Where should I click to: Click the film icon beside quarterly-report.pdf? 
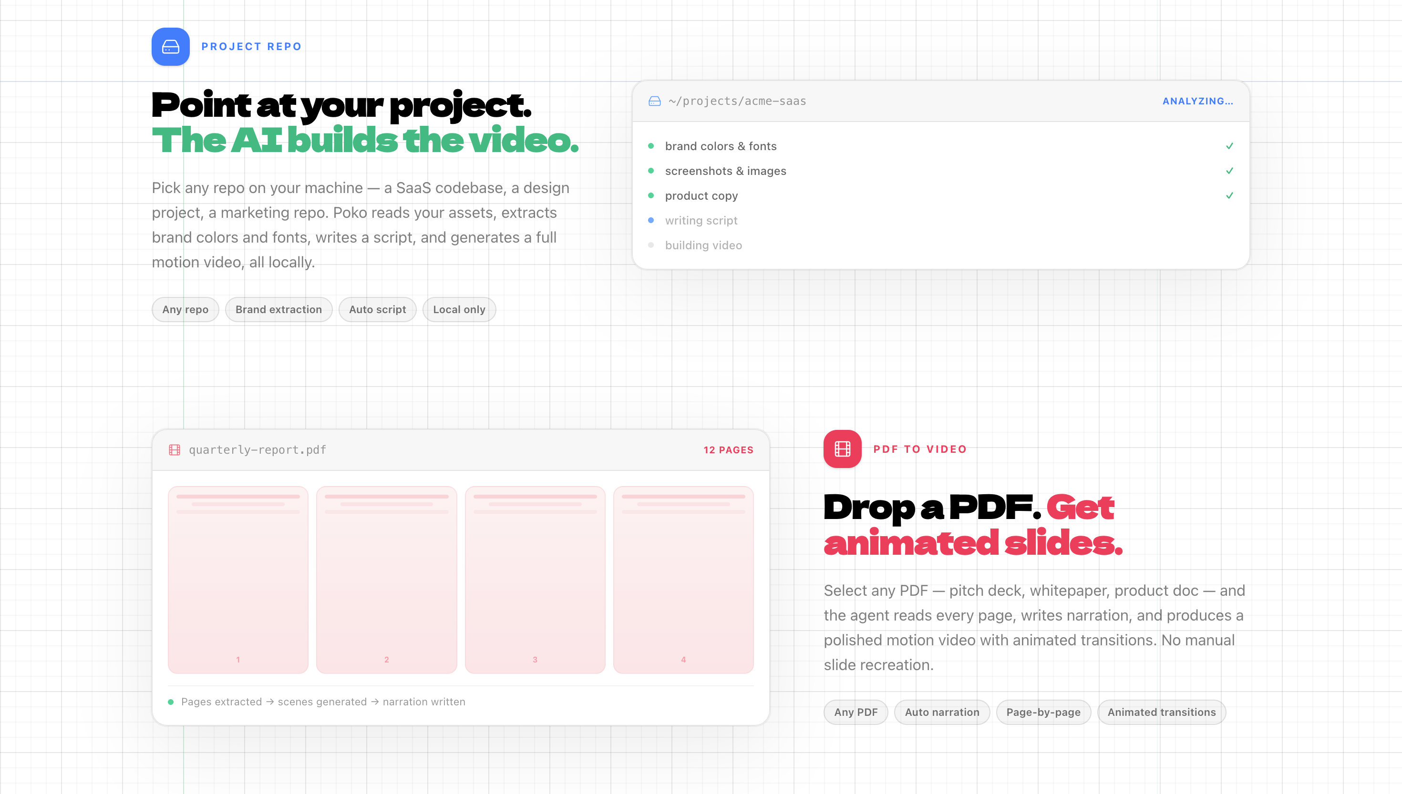tap(175, 450)
